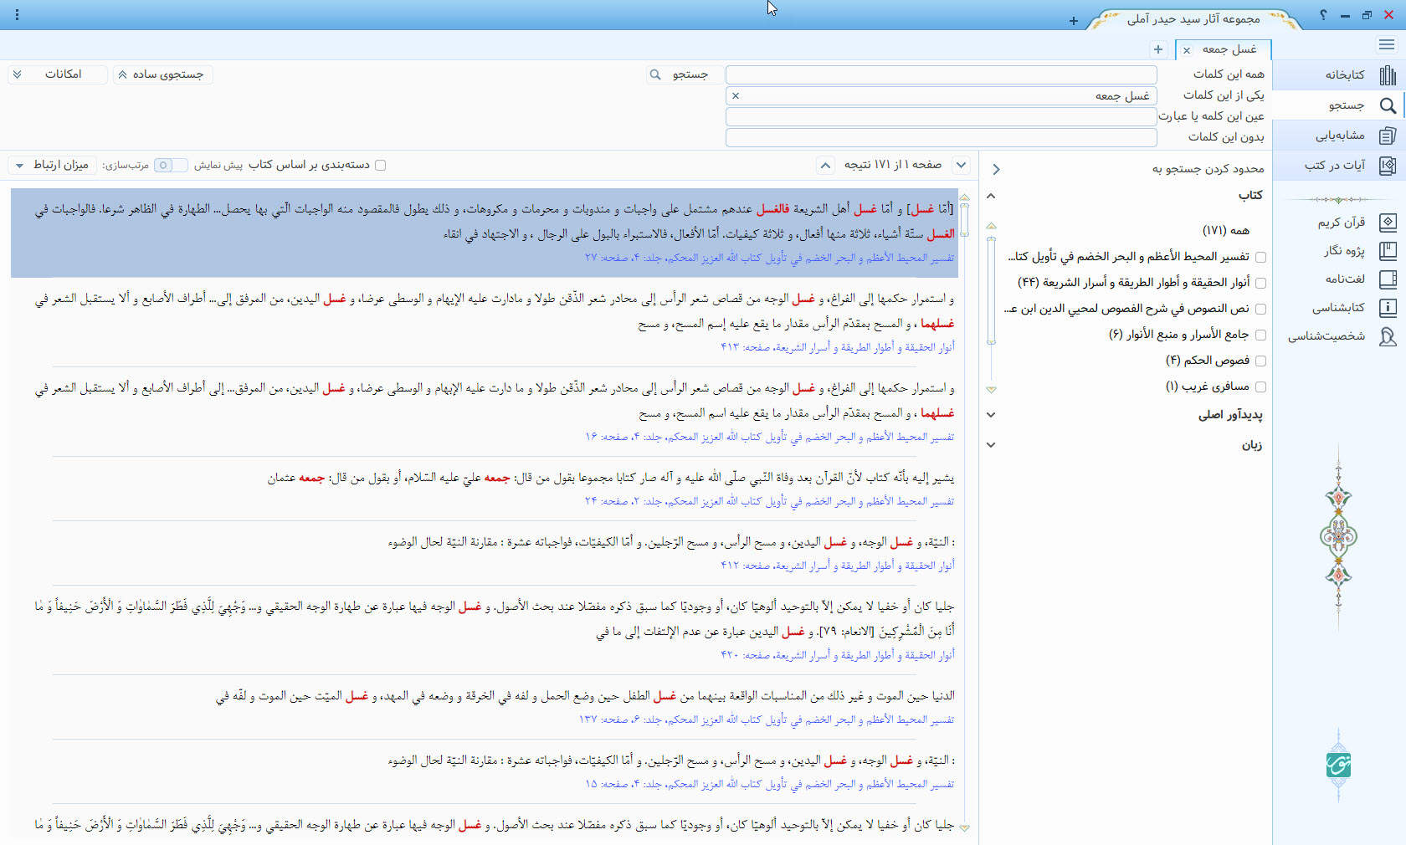Viewport: 1406px width, 845px height.
Task: Open the میزان ارتباط sort dropdown
Action: (54, 165)
